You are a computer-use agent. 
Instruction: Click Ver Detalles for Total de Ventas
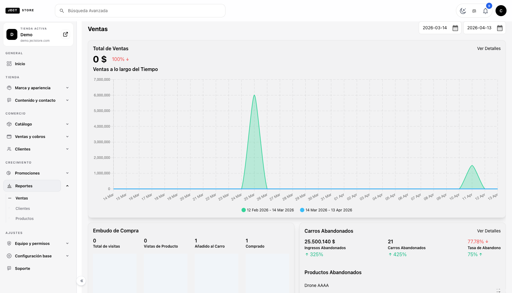pos(489,48)
